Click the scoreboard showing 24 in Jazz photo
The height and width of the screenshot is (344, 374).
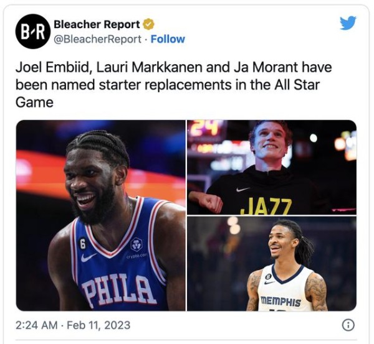(x=205, y=129)
